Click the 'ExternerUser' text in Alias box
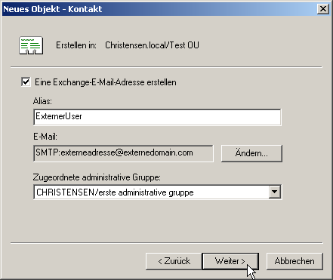Viewport: 333px width, 280px height. click(59, 116)
